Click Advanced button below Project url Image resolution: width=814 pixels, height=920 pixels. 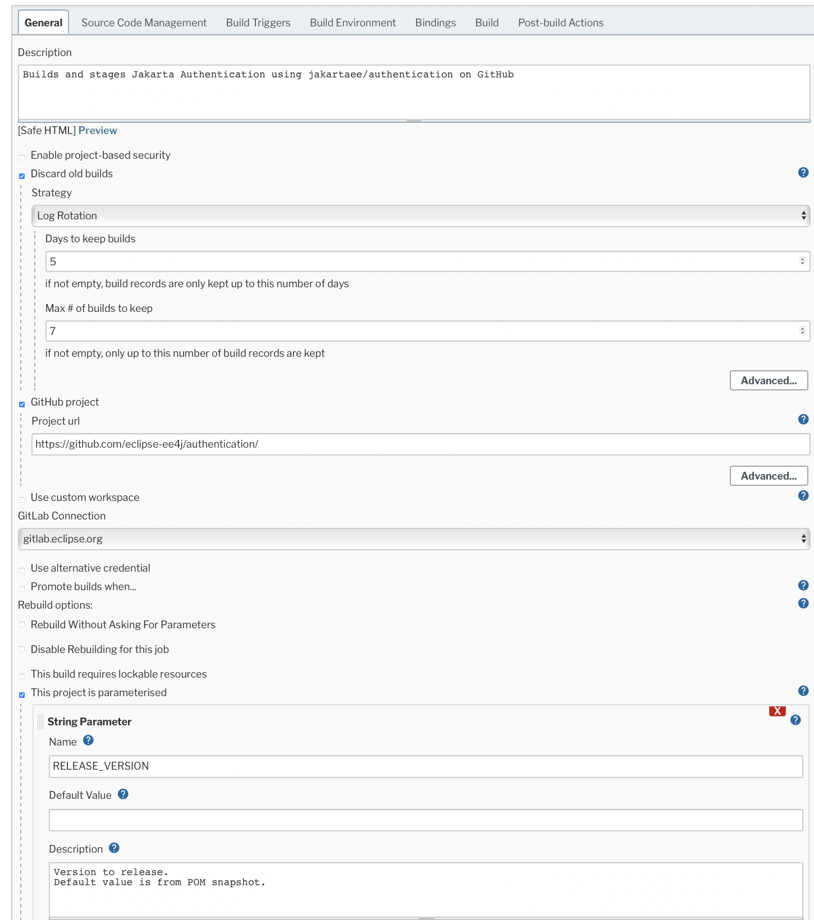click(x=768, y=476)
